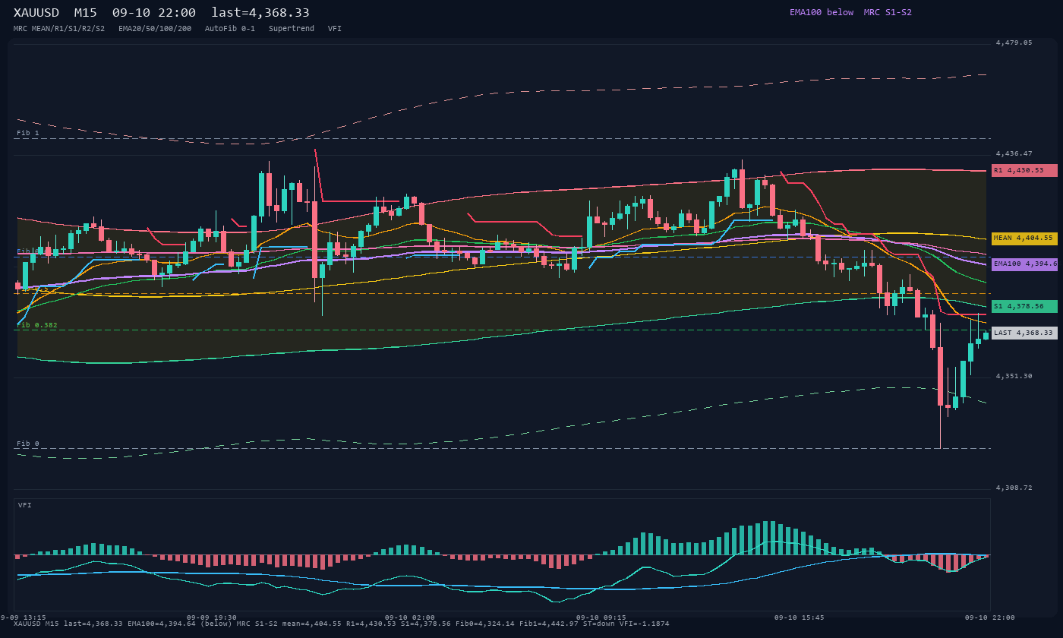Click the last=4,368.33 value in the title

point(260,13)
